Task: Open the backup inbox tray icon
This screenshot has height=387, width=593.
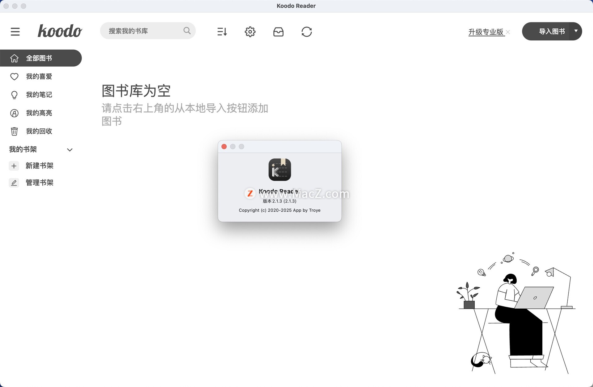Action: [278, 31]
